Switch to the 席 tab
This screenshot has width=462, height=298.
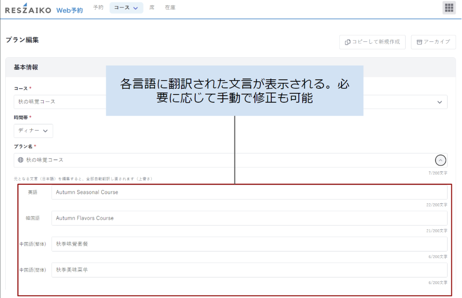(x=152, y=7)
